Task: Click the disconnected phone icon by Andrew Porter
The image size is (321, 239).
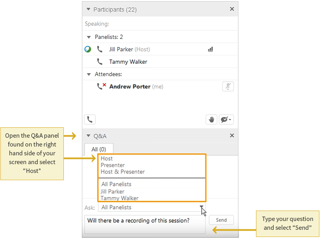Action: (101, 86)
